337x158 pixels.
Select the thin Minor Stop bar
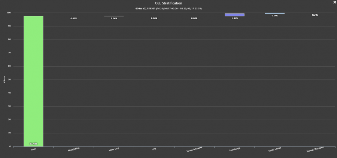114,16
